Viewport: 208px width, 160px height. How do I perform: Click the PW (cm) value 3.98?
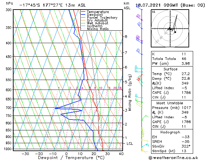tap(186, 64)
